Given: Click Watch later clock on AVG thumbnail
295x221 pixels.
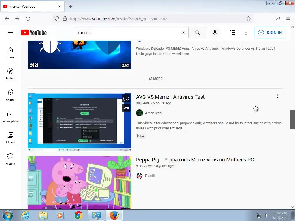Looking at the screenshot, I should pos(126,98).
